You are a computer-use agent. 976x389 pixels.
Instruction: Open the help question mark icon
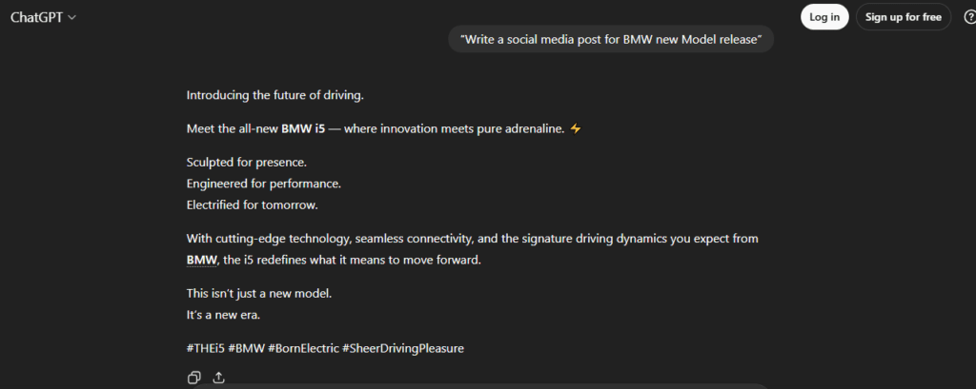click(964, 17)
